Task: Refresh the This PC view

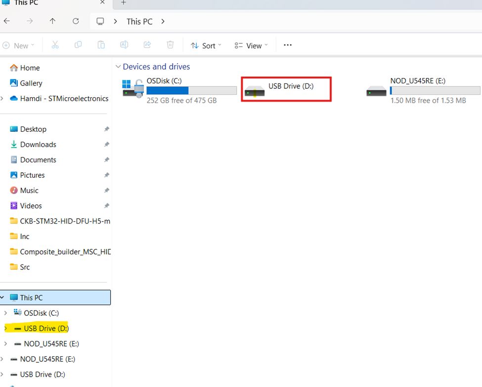Action: pyautogui.click(x=76, y=21)
